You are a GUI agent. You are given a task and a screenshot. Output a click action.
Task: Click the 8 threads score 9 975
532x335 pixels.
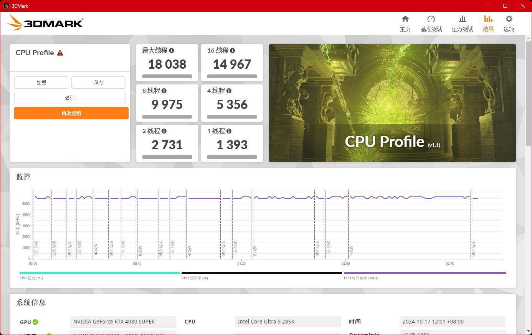[167, 104]
